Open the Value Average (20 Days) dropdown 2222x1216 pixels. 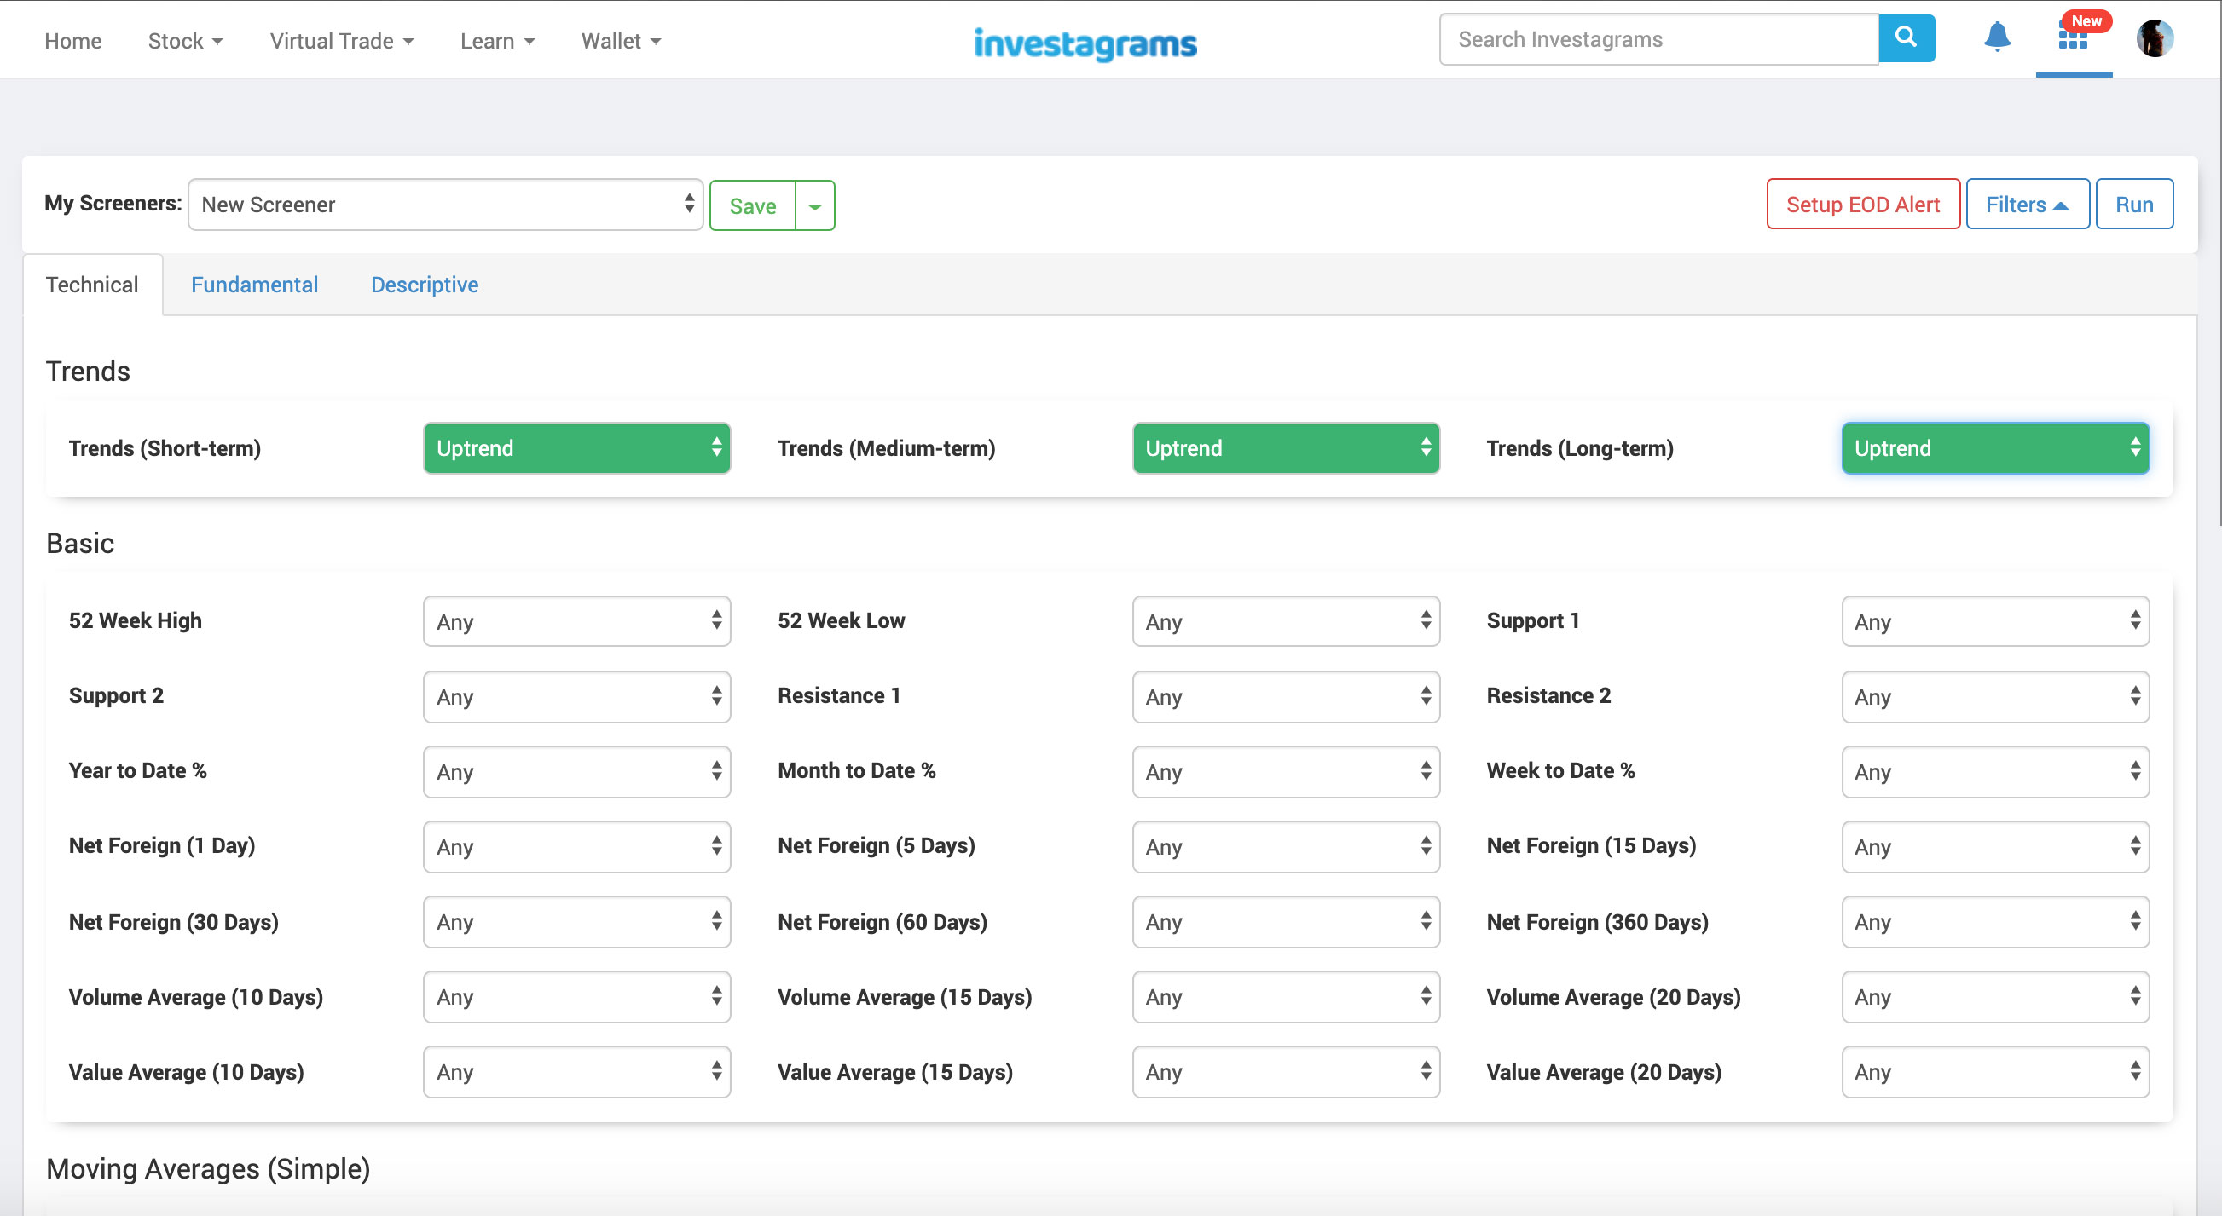coord(1995,1072)
